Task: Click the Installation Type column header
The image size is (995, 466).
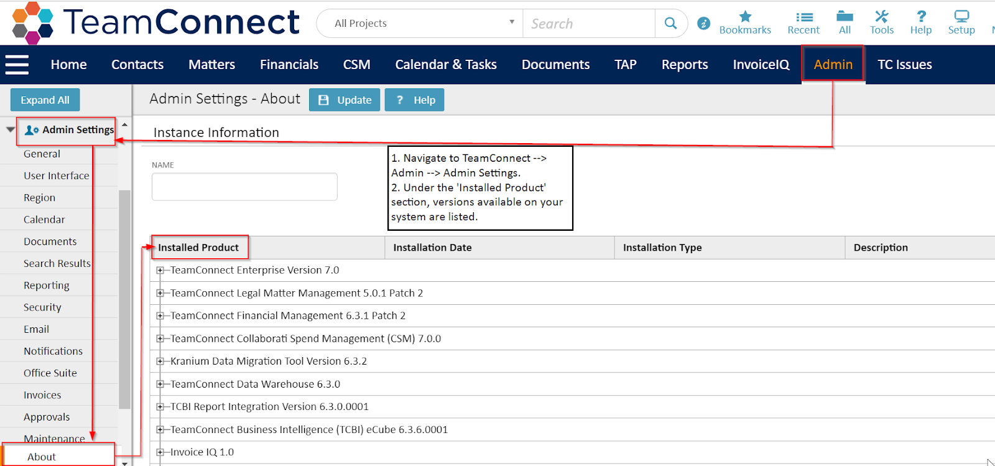Action: [x=729, y=248]
